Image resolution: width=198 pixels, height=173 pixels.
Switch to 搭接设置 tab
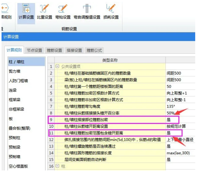[x=74, y=50]
